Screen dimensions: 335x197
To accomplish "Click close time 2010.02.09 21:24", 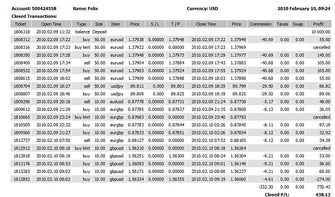I will [209, 102].
